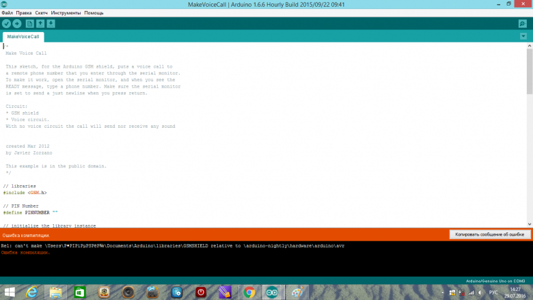The height and width of the screenshot is (300, 533).
Task: Save the sketch with the down-arrow icon
Action: pos(51,23)
